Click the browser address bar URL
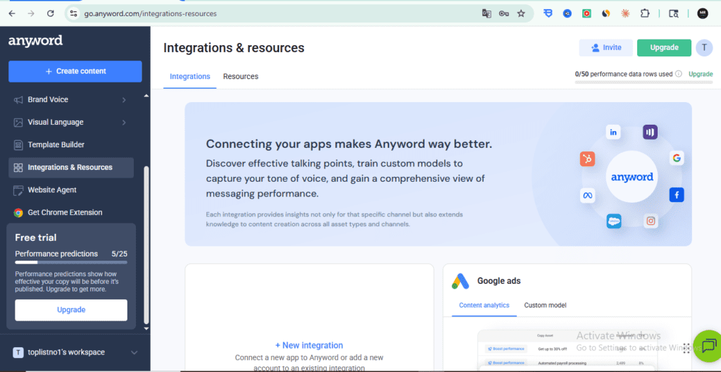Image resolution: width=721 pixels, height=372 pixels. [x=150, y=14]
